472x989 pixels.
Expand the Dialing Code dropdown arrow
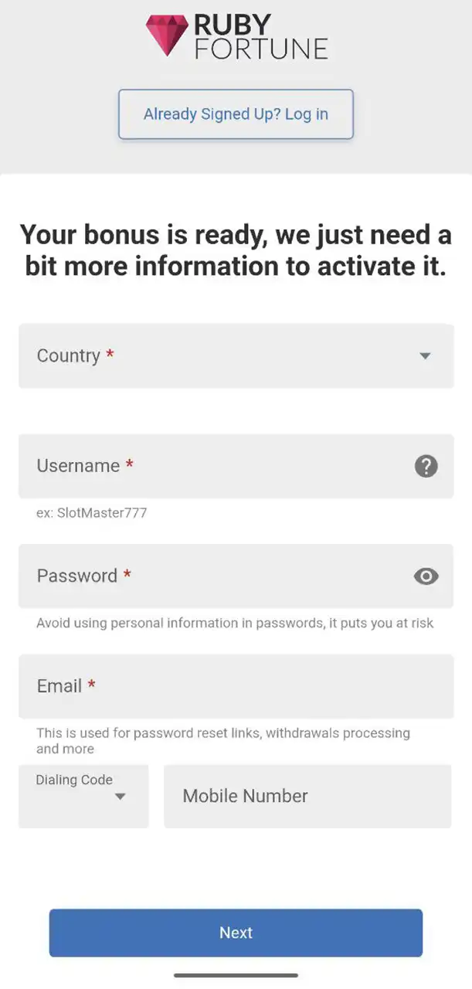click(x=120, y=797)
